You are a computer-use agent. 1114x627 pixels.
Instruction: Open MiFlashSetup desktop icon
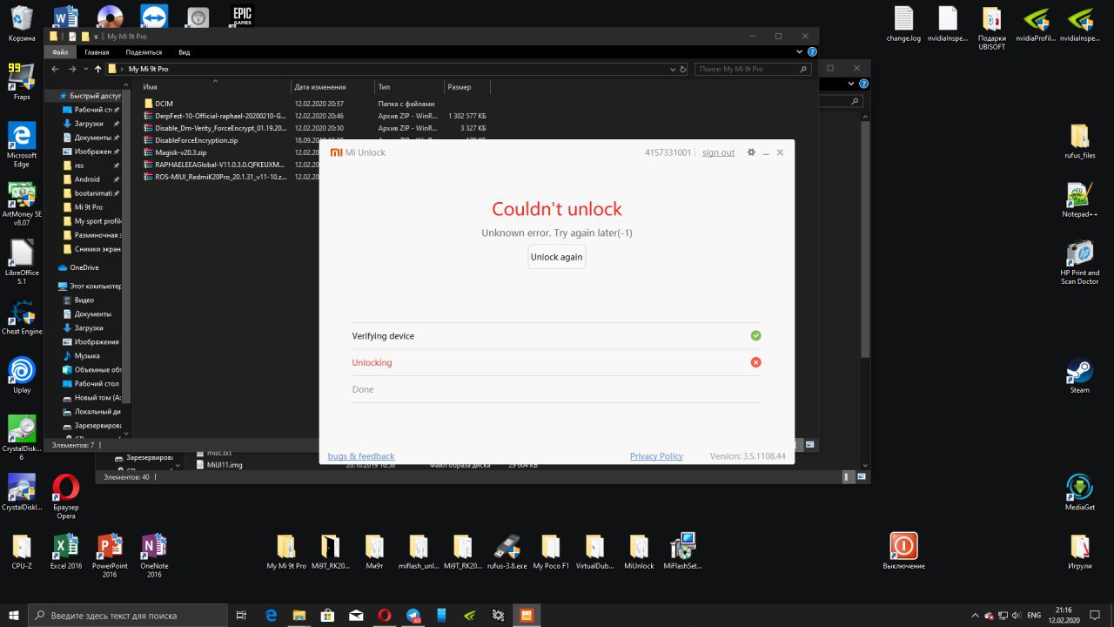682,550
